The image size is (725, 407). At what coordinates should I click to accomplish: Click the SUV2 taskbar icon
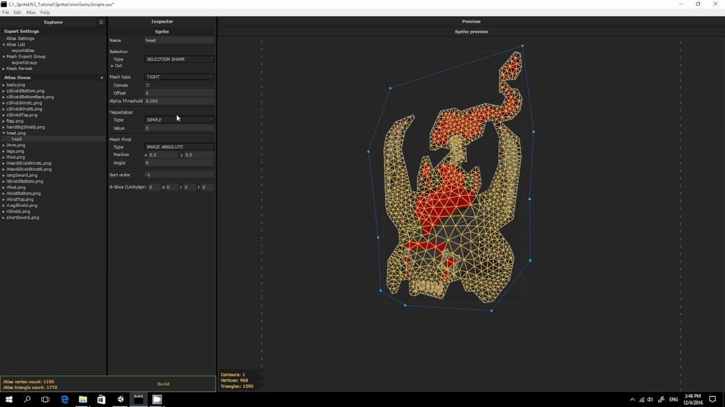point(138,399)
